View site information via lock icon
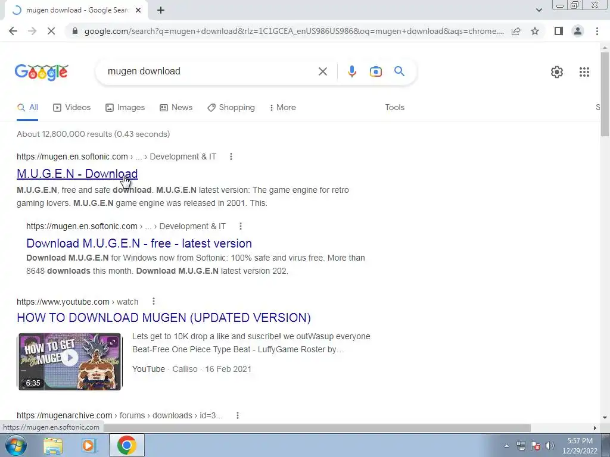 [75, 31]
